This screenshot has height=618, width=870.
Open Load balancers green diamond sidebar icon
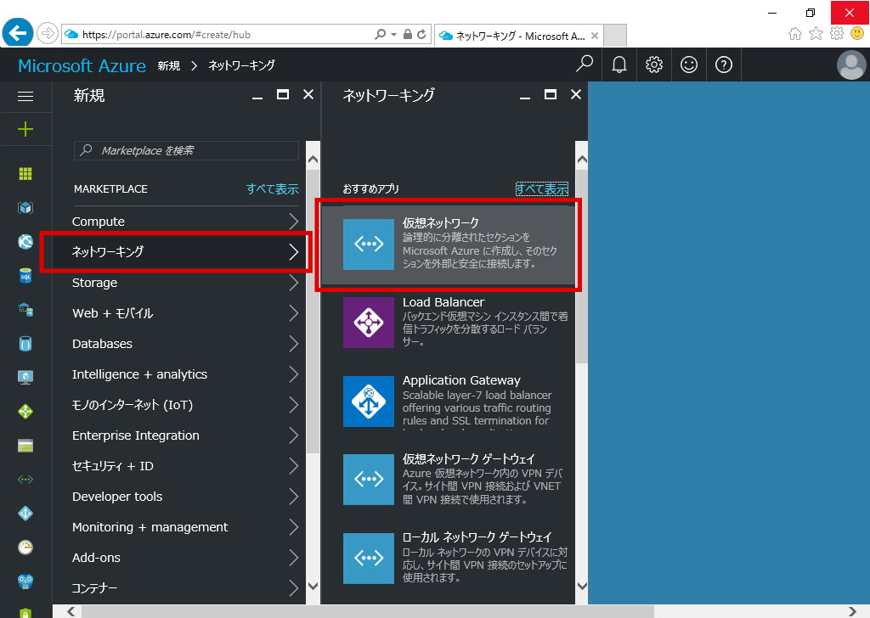pyautogui.click(x=25, y=411)
